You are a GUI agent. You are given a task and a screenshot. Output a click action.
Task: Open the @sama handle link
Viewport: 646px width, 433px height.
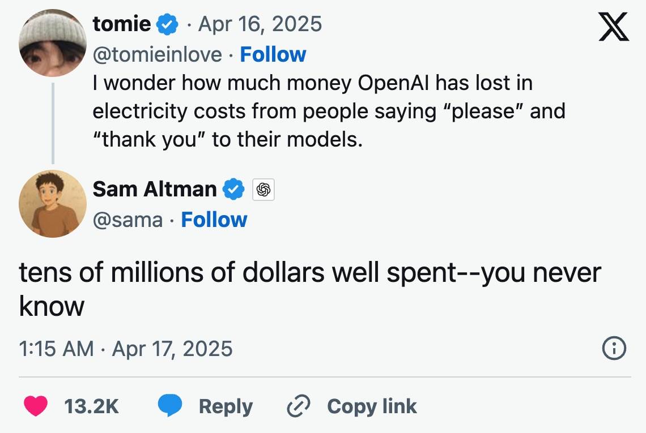(x=127, y=220)
